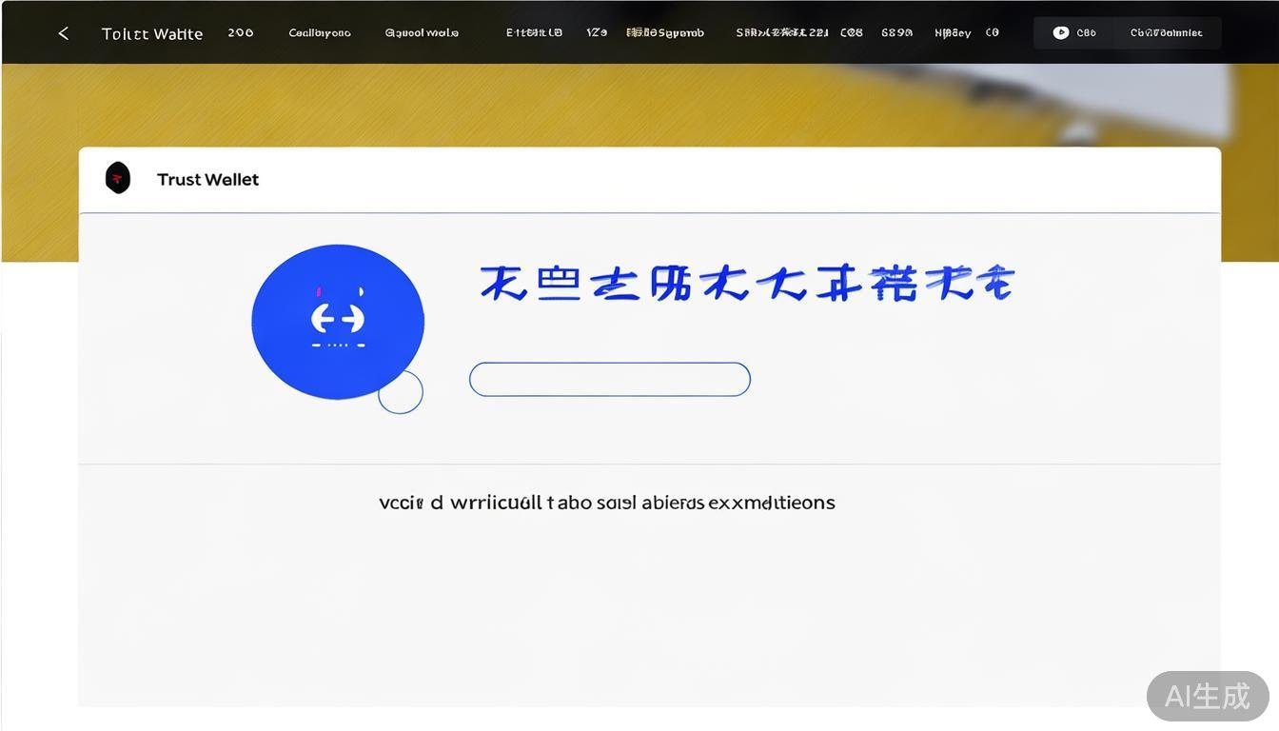Tap the back arrow in the top navigation bar
This screenshot has height=731, width=1279.
(62, 31)
